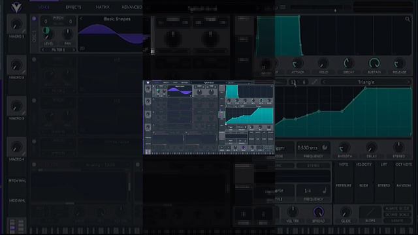Screen dimensions: 418x235
Task: Click the LFO DELAY knob
Action: point(372,148)
